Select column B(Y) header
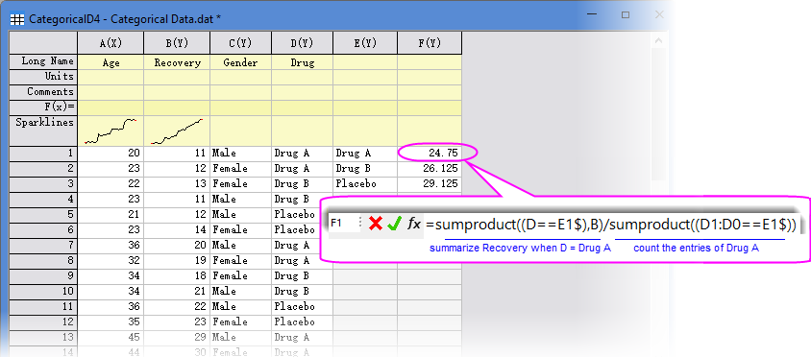The width and height of the screenshot is (811, 357). [x=177, y=43]
